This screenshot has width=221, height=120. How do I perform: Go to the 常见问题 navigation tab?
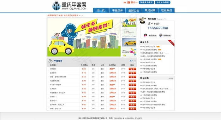point(150,10)
